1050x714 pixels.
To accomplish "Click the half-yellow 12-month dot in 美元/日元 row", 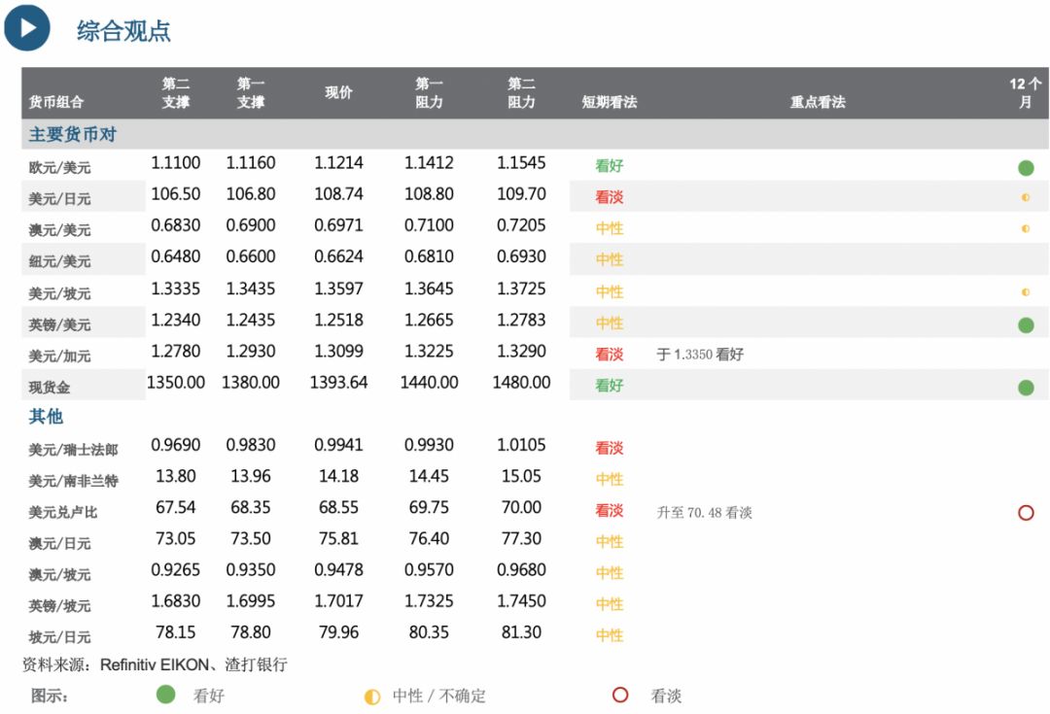I will [1026, 197].
